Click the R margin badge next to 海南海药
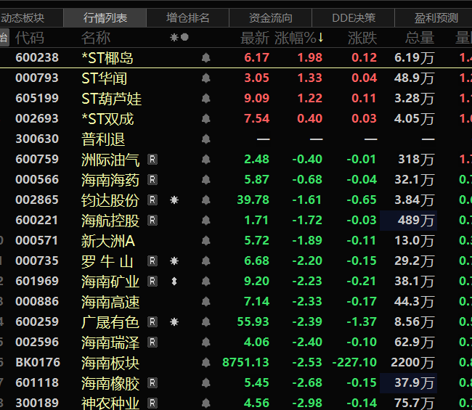Screen dimensions: 472x410 tap(152, 179)
